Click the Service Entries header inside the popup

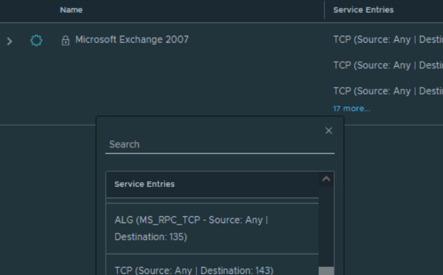tap(145, 184)
